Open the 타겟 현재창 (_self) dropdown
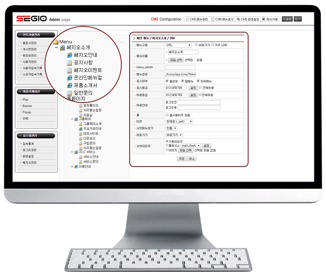Screen dimensions: 326x276 (179, 121)
